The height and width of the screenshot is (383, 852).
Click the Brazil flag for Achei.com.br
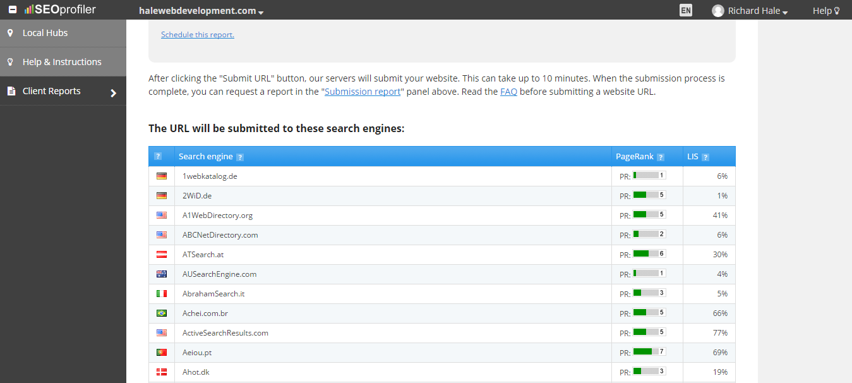(162, 313)
